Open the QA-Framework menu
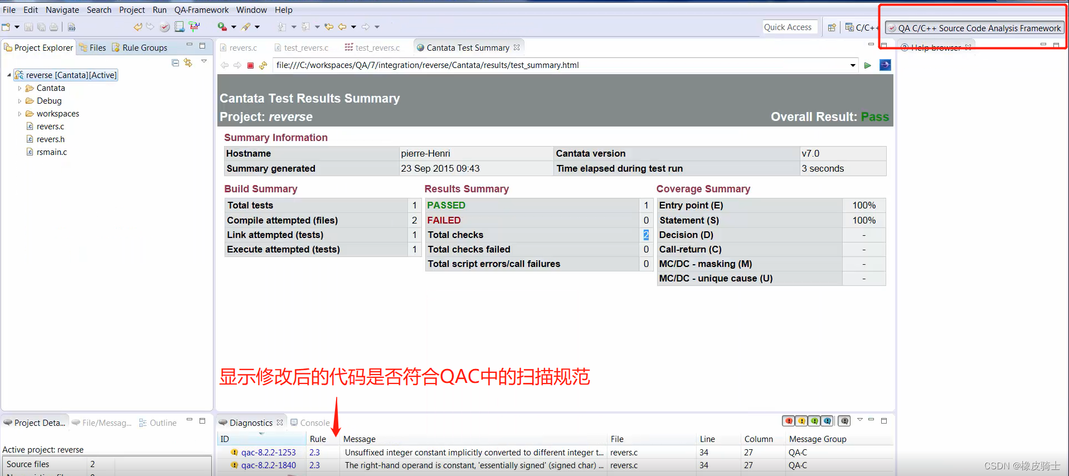This screenshot has width=1069, height=476. coord(201,9)
